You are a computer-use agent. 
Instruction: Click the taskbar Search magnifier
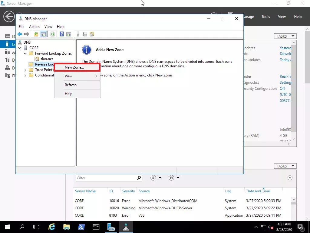coord(22,227)
